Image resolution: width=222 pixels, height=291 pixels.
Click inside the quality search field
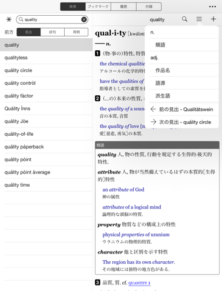coord(52,19)
